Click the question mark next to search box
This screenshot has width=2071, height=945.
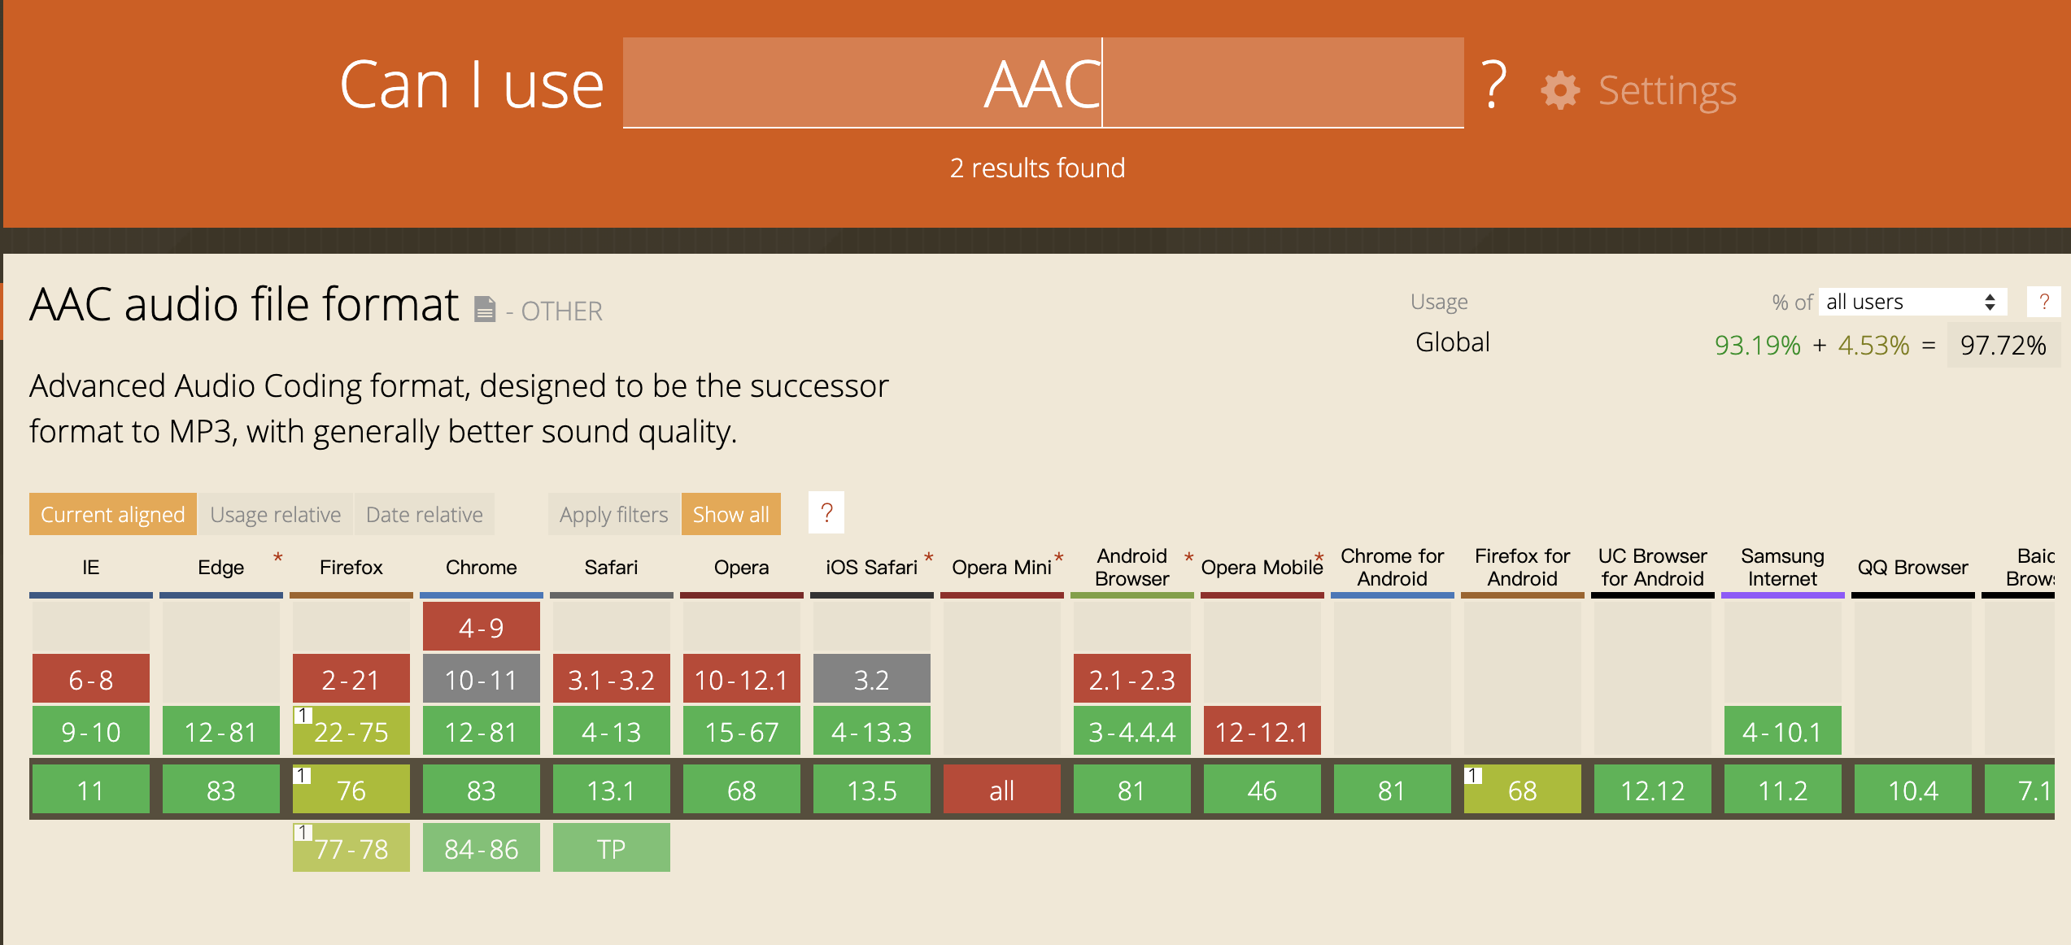click(x=1493, y=85)
